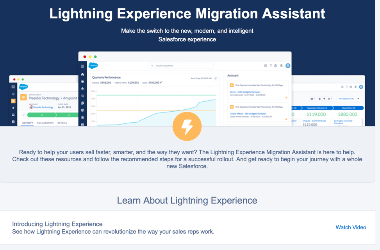Open the filter icon on the opportunities list
The height and width of the screenshot is (250, 380).
tap(324, 99)
